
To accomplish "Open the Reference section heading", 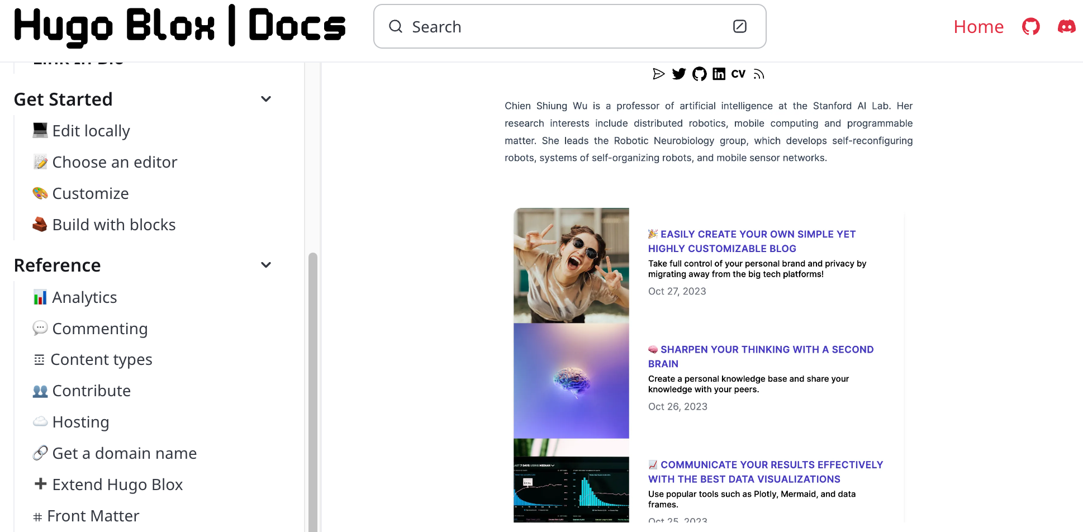I will pos(57,265).
